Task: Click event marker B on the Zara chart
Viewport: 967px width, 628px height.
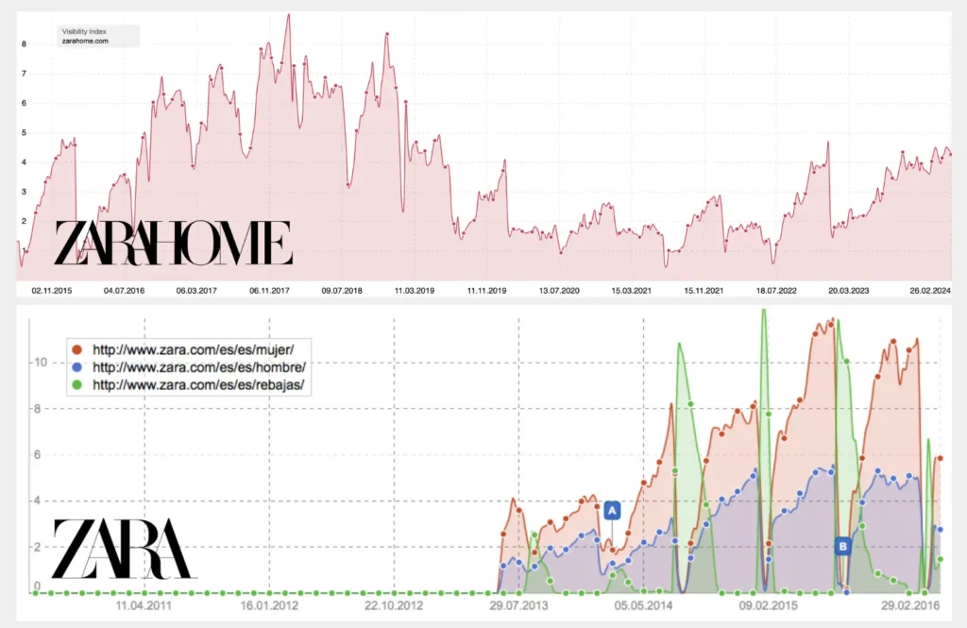Action: 842,547
